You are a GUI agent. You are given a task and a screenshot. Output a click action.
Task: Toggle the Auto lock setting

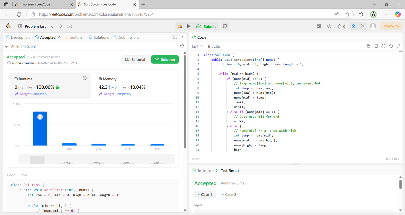pyautogui.click(x=214, y=46)
